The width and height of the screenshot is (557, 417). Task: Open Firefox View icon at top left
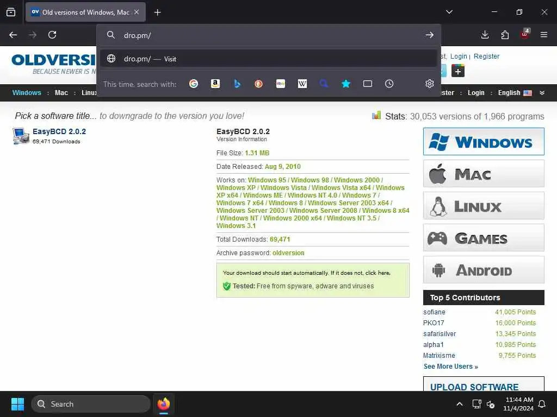point(11,12)
